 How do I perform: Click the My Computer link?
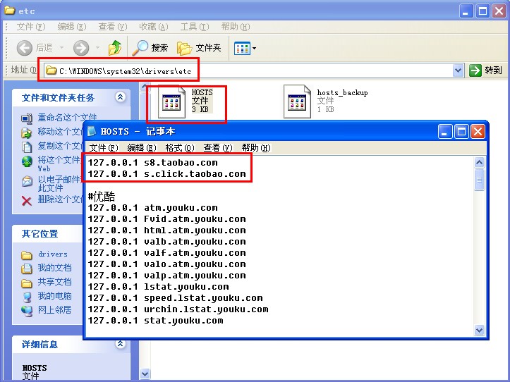pos(54,296)
